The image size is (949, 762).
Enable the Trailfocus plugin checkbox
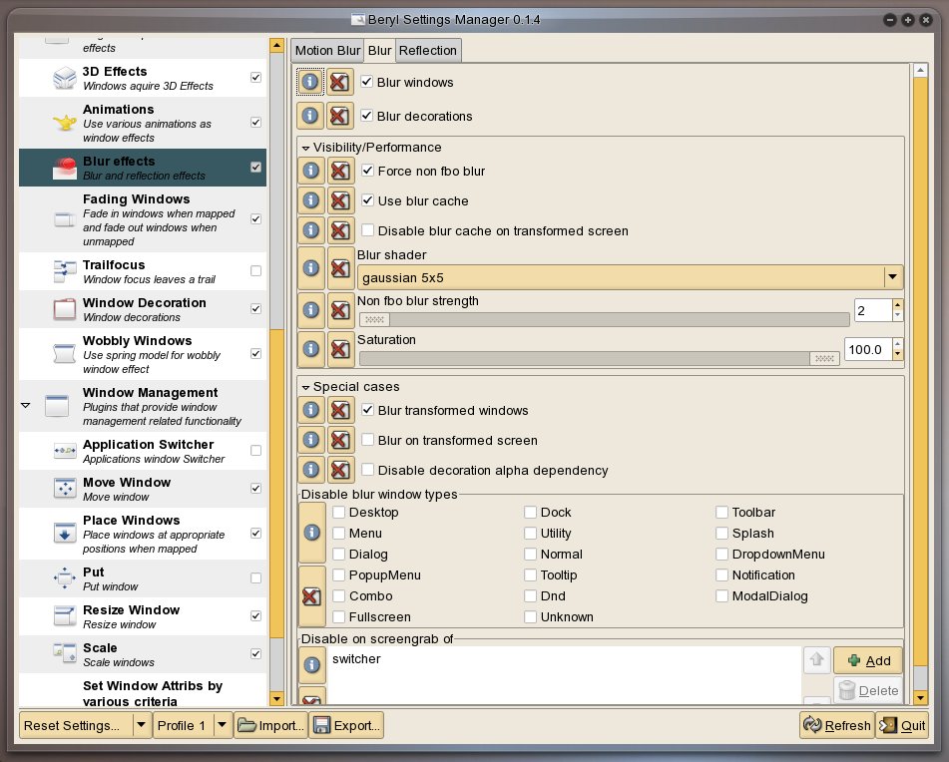tap(256, 271)
